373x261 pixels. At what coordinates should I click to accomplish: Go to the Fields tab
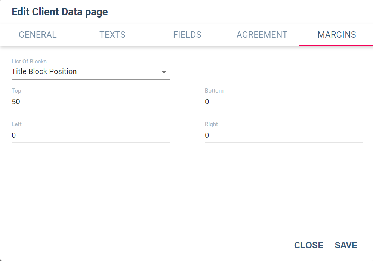pos(187,35)
